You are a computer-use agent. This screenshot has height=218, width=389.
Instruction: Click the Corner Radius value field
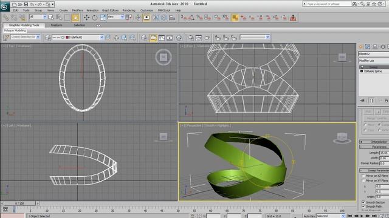point(384,163)
